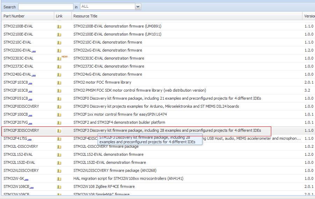This screenshot has width=315, height=199.
Task: Expand more part numbers link for STM3240G-EVAL
Action: point(34,75)
